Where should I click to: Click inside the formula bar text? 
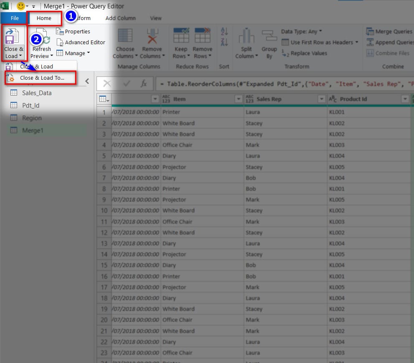284,84
